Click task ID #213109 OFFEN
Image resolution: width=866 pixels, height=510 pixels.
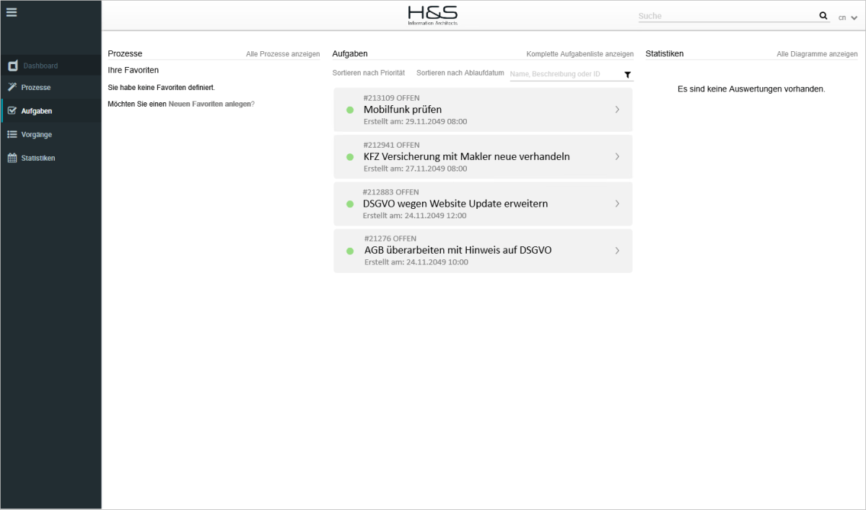pyautogui.click(x=391, y=98)
